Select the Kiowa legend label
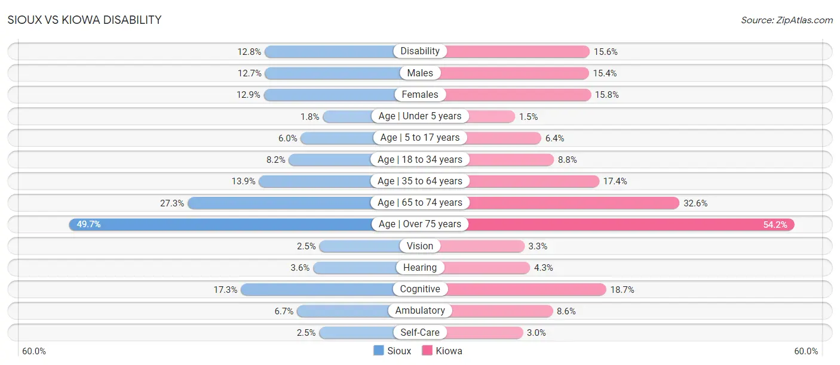The width and height of the screenshot is (840, 365). click(449, 351)
